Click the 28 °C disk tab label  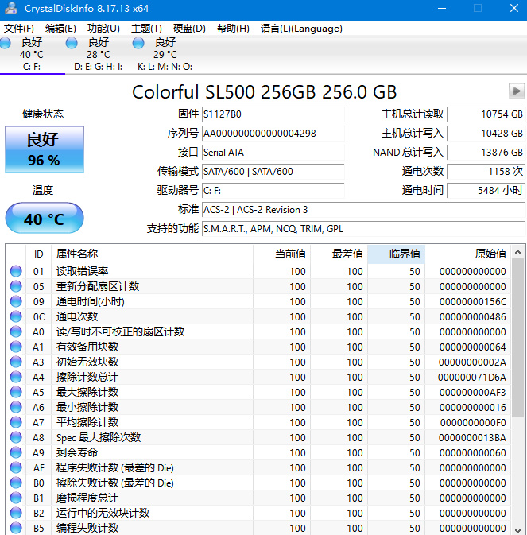tap(99, 55)
